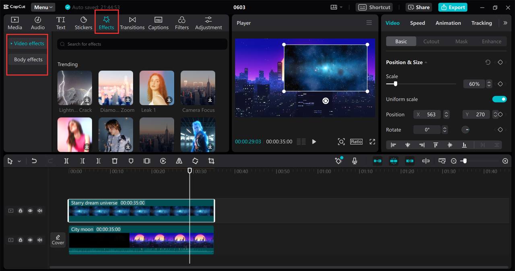Open the Media tab
This screenshot has height=271, width=515.
15,23
